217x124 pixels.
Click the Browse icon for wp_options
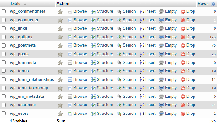[x=70, y=37]
